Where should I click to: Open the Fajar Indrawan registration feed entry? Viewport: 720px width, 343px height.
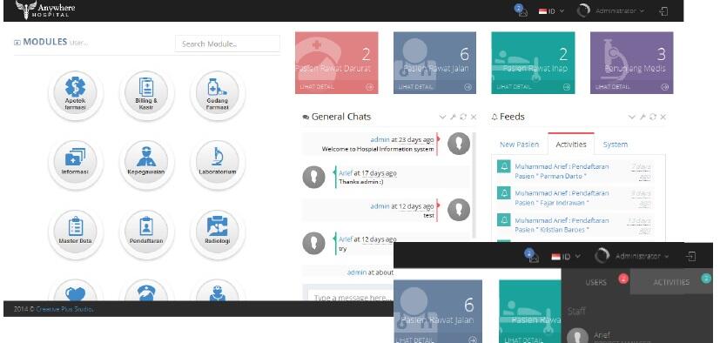(x=562, y=198)
